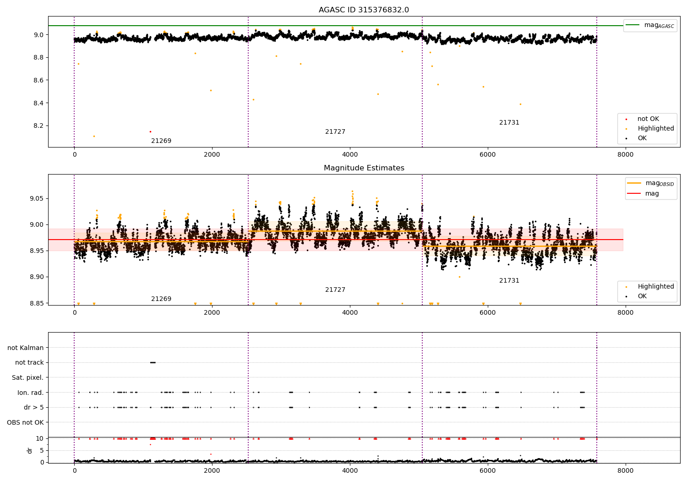Click the black markers on the 'not track' row

(153, 363)
